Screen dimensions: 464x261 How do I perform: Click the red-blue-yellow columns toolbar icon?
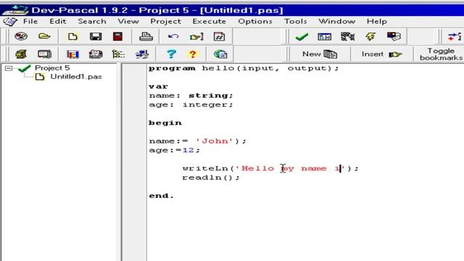click(x=72, y=54)
